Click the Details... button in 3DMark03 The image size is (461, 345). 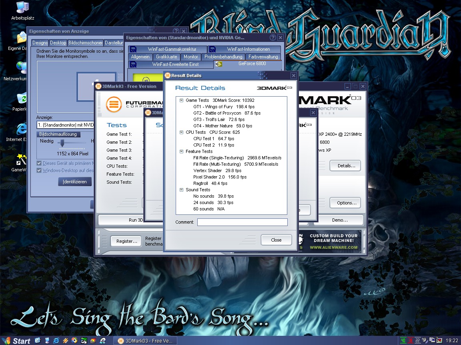point(345,166)
